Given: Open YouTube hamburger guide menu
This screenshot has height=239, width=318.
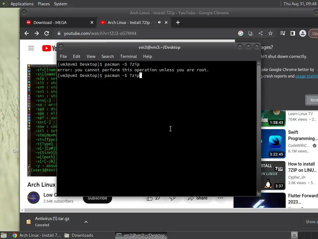Looking at the screenshot, I should (31, 48).
